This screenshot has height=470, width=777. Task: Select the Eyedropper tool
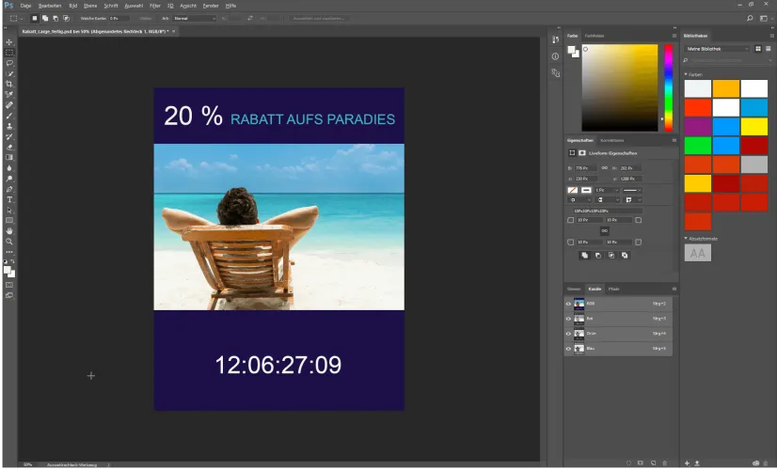pyautogui.click(x=8, y=94)
